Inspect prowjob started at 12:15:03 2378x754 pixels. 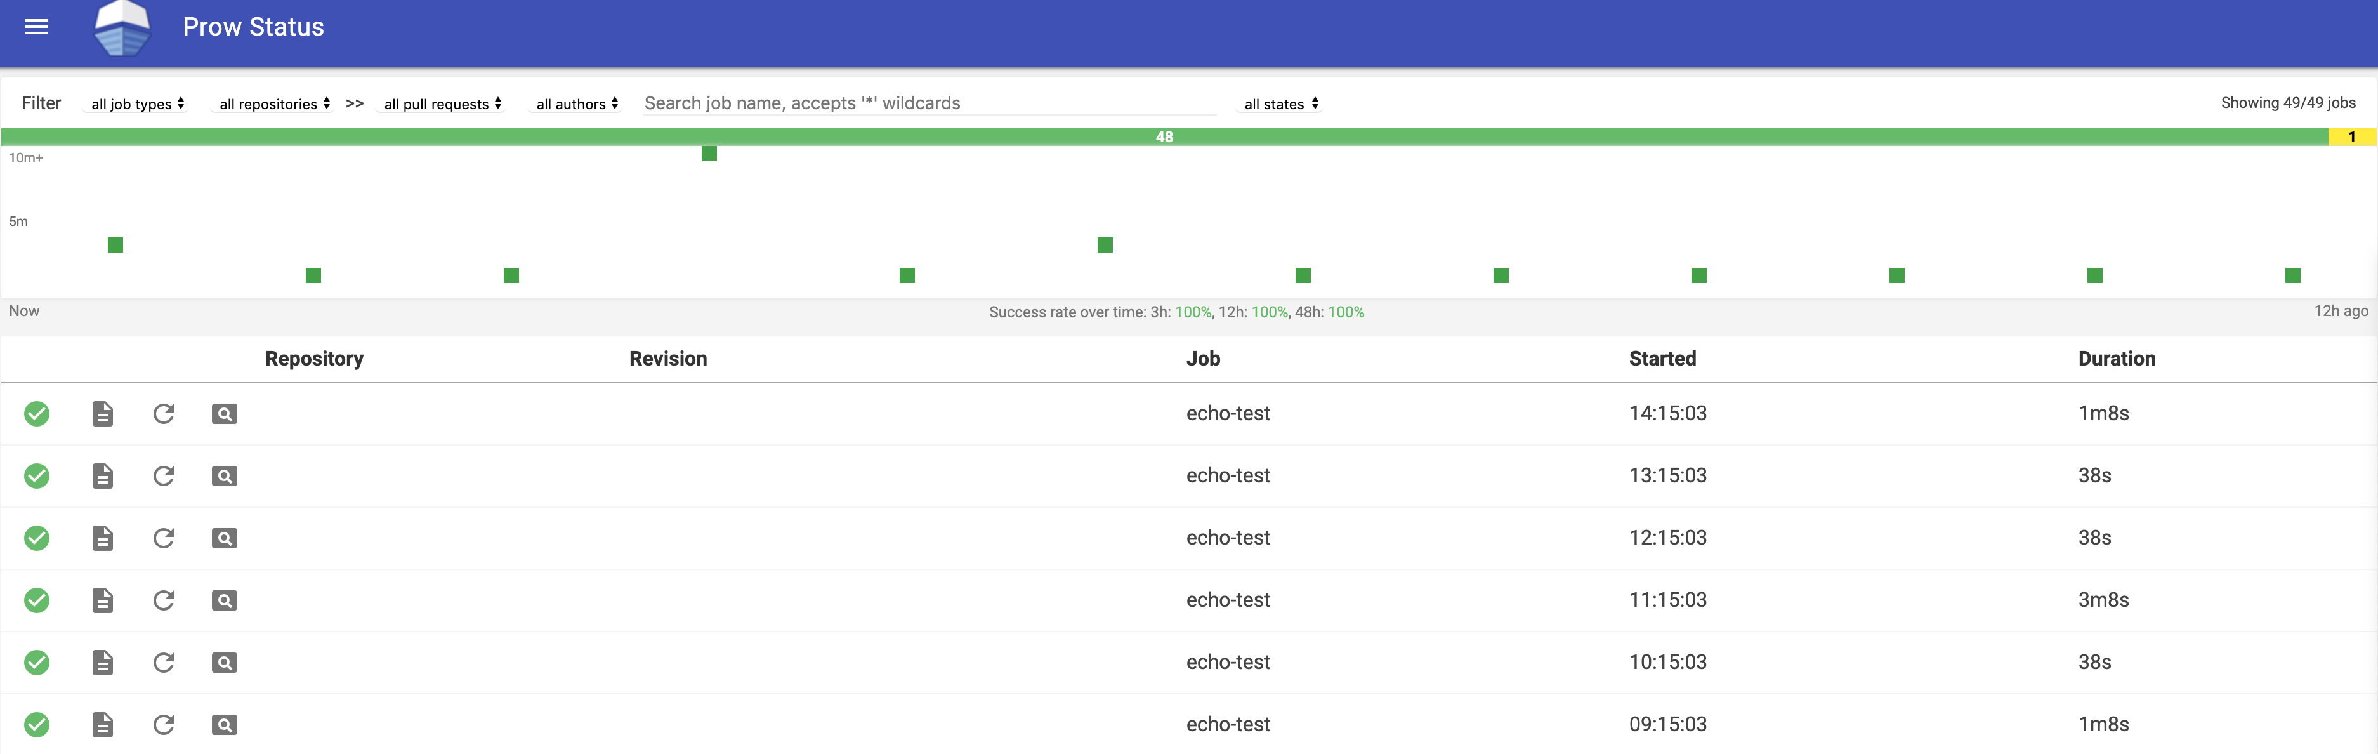(x=225, y=538)
